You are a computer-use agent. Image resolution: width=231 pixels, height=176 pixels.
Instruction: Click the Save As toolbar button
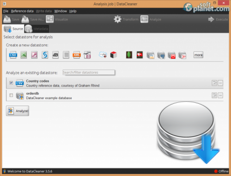click(33, 19)
